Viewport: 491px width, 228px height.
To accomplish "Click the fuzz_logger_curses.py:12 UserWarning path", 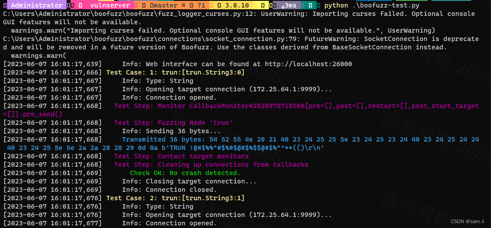I will [x=129, y=14].
